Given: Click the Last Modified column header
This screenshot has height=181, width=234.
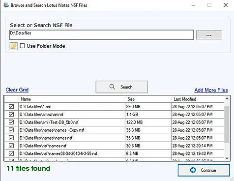Looking at the screenshot, I should [x=198, y=99].
